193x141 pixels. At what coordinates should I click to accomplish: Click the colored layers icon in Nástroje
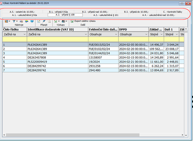click(27, 21)
